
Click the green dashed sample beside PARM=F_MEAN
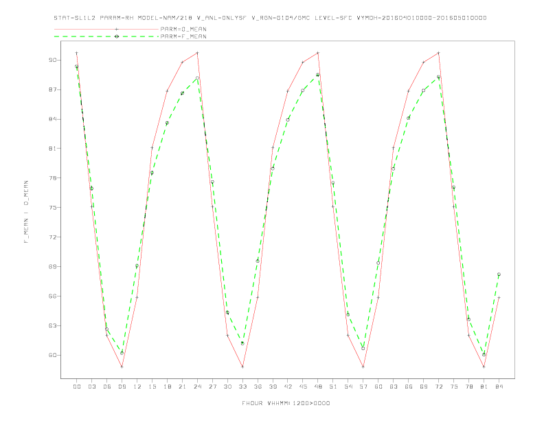click(x=106, y=36)
